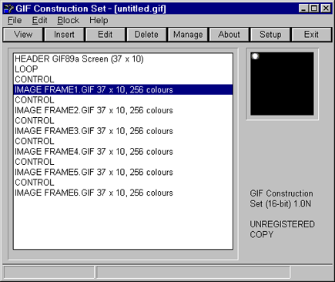Click the Setup toolbar button
Viewport: 335px width, 282px height.
point(270,35)
